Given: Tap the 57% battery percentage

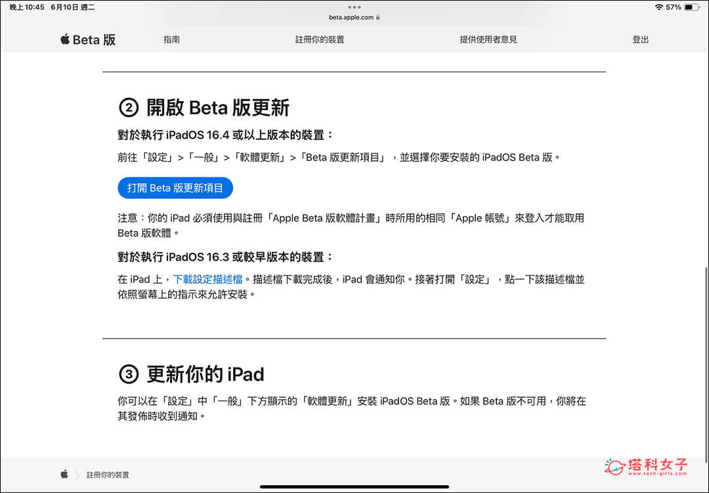Looking at the screenshot, I should 674,7.
